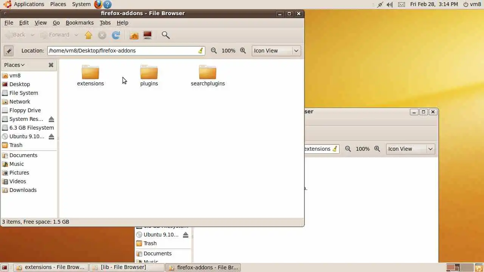This screenshot has height=272, width=484.
Task: Clear the location field with broom icon
Action: point(201,51)
